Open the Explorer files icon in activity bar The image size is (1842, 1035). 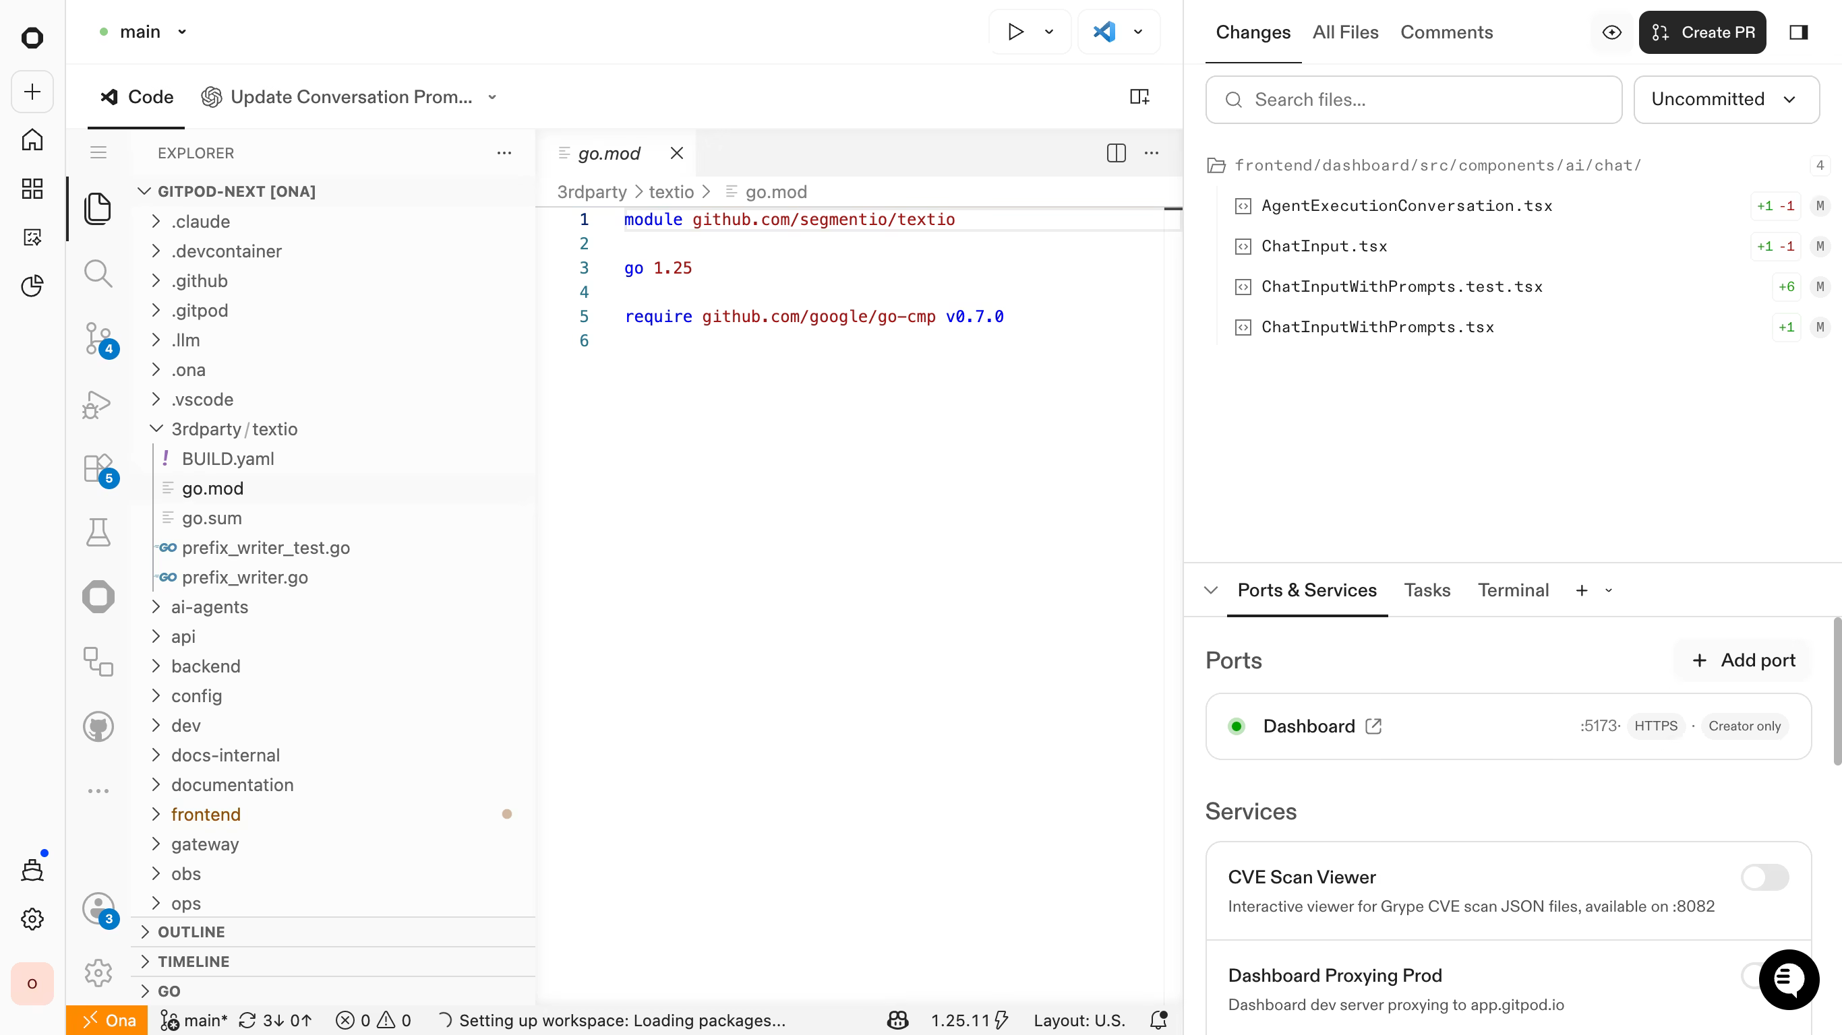pos(98,209)
